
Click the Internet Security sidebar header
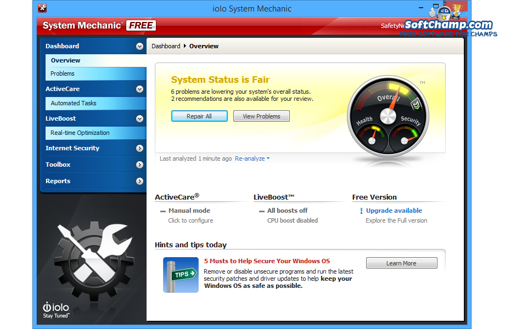click(x=93, y=148)
